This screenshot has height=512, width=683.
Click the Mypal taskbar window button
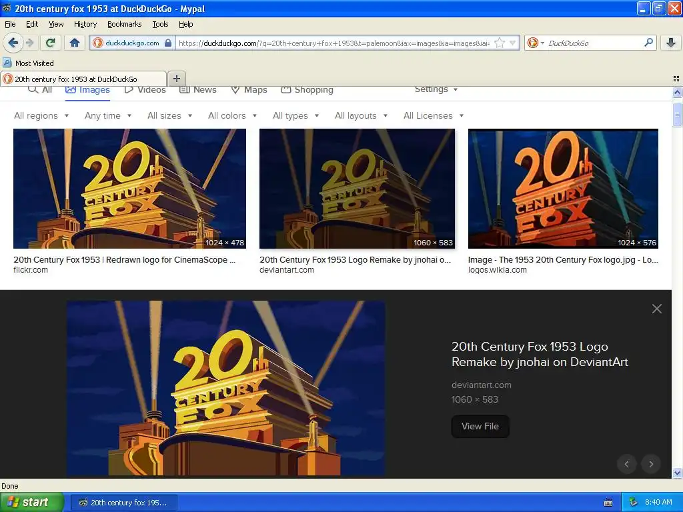point(124,503)
